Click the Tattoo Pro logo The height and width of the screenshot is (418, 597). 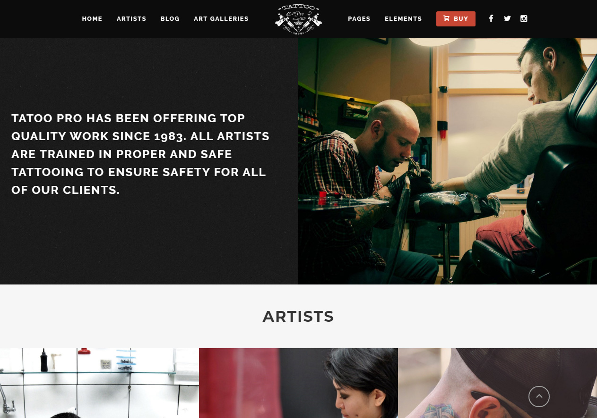[298, 19]
